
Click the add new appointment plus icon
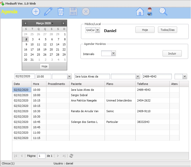click(36, 12)
